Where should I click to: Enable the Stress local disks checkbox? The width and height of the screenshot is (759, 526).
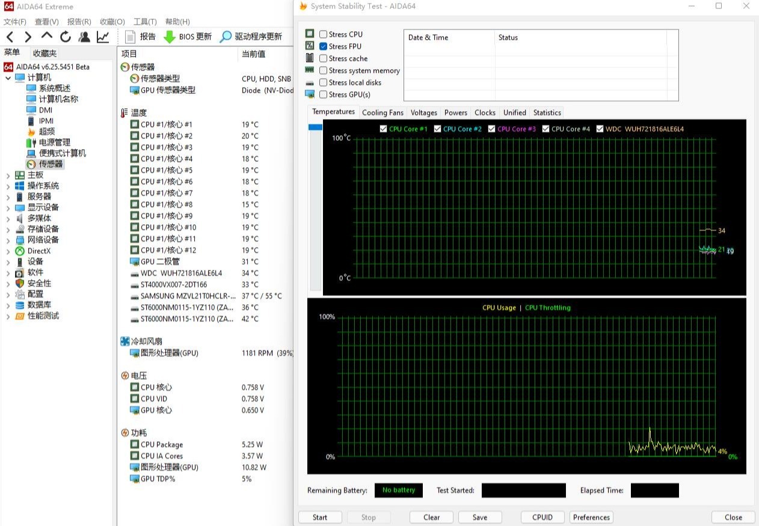coord(324,82)
